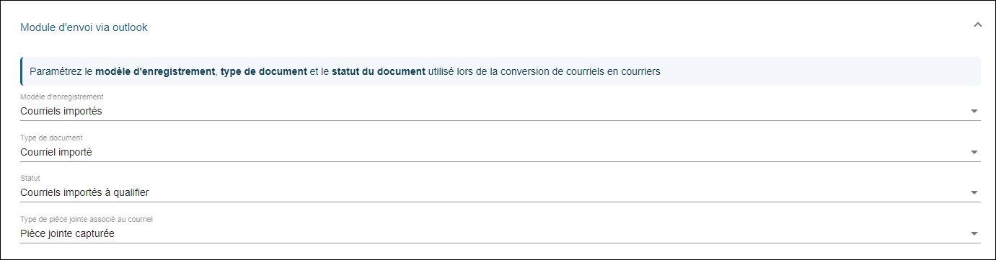Image resolution: width=996 pixels, height=260 pixels.
Task: Click the Type de pièce jointe associé label
Action: click(x=87, y=219)
